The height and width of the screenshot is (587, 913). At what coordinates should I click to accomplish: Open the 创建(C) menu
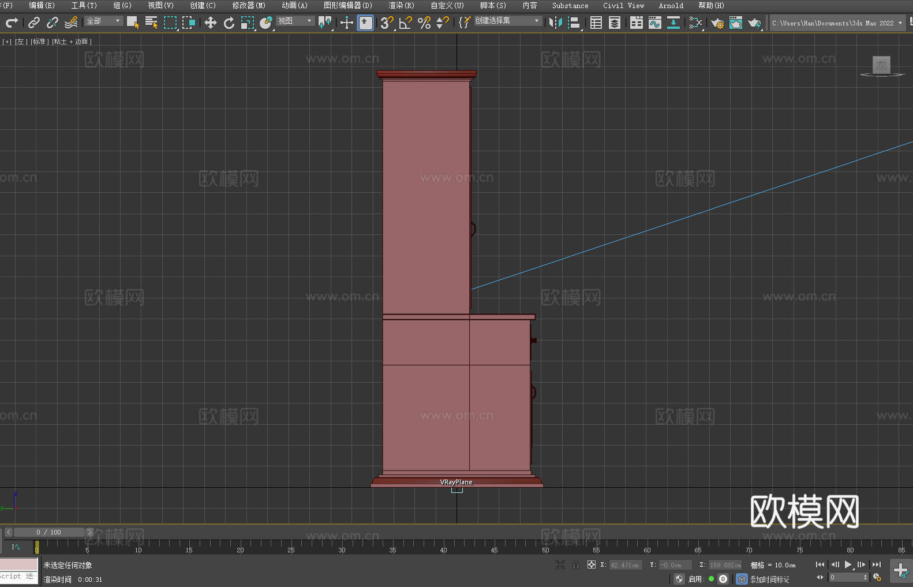(203, 5)
